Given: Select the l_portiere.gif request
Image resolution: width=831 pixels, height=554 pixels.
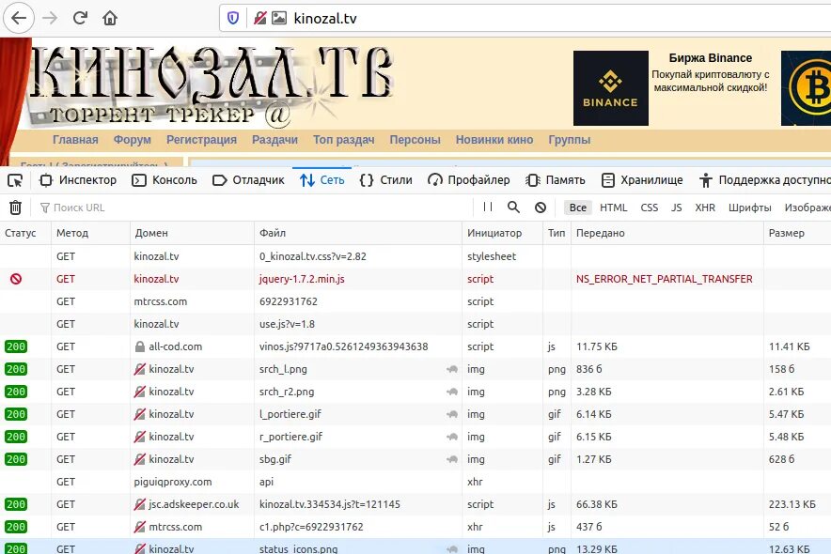Looking at the screenshot, I should point(415,414).
